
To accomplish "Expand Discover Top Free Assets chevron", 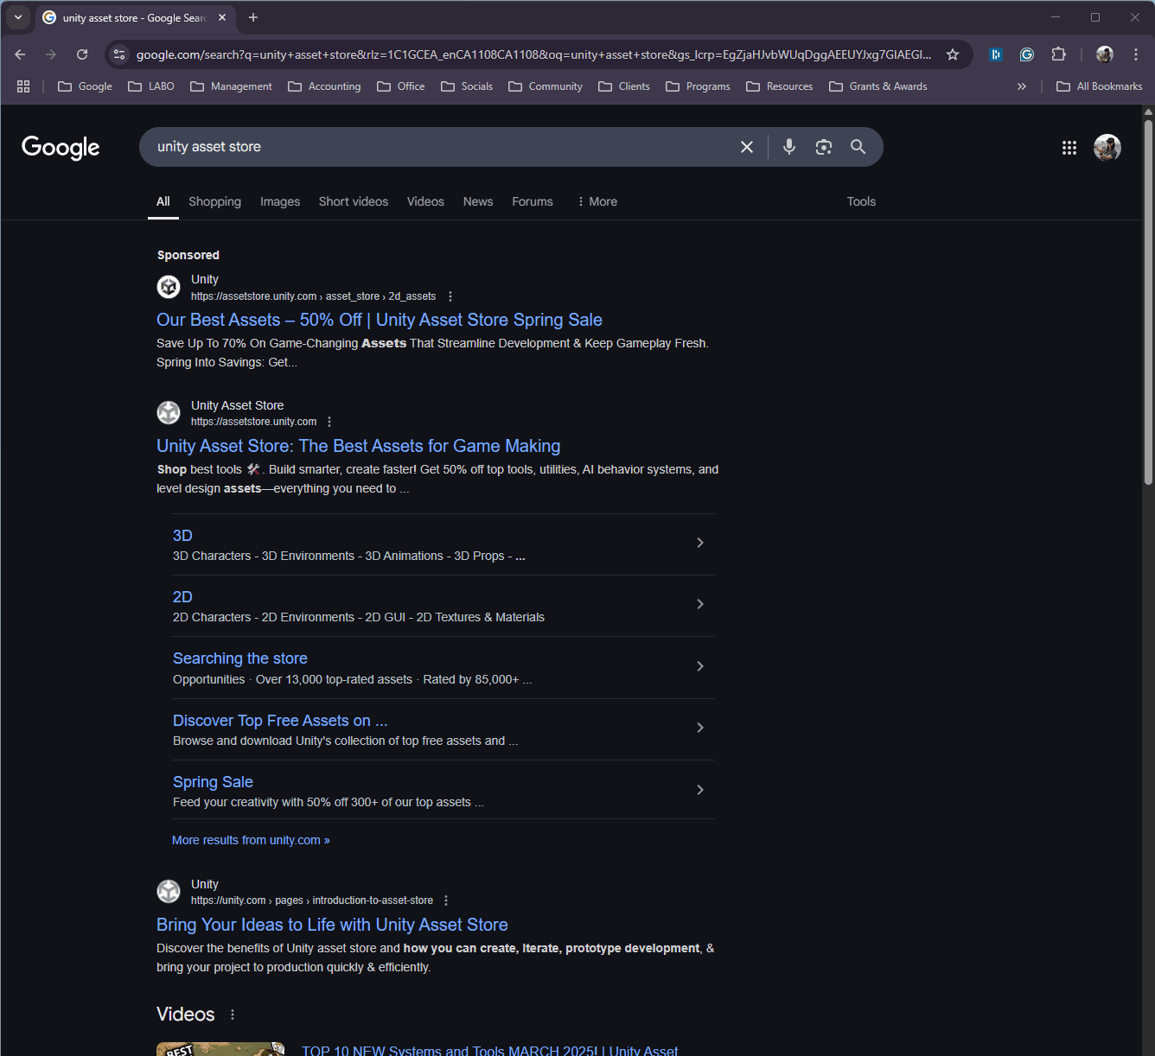I will (700, 728).
